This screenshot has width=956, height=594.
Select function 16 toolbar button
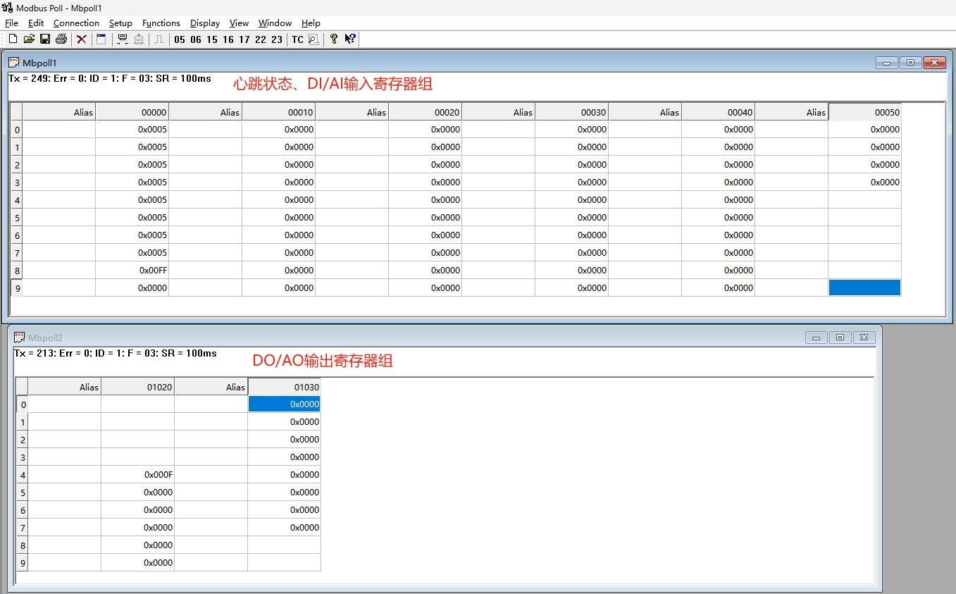tap(228, 39)
